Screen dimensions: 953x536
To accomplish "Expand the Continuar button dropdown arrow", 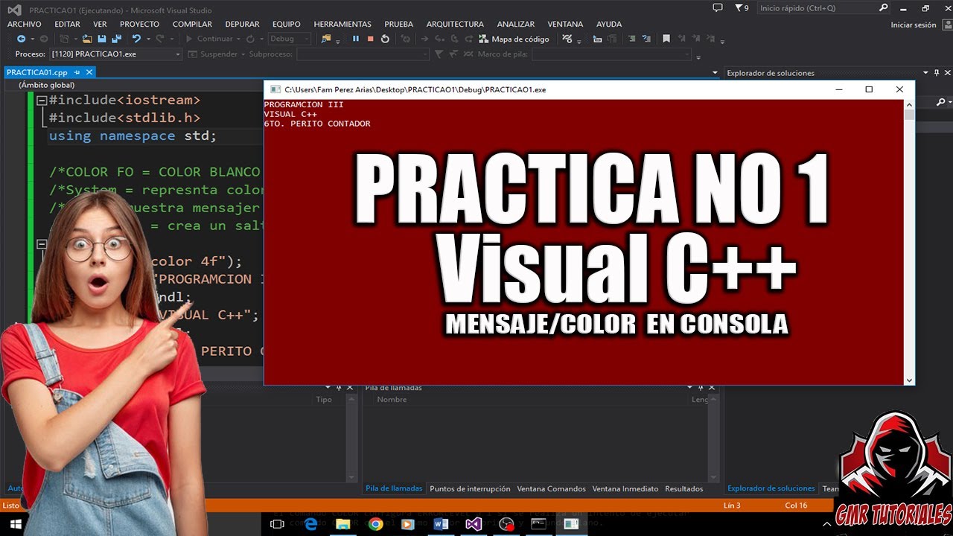I will click(239, 39).
